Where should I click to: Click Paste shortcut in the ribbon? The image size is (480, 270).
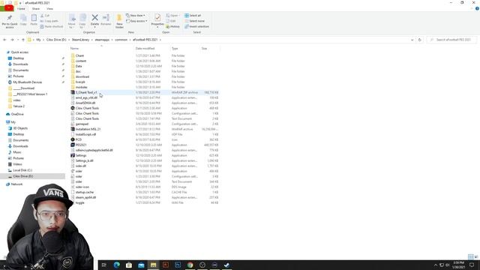pyautogui.click(x=52, y=26)
